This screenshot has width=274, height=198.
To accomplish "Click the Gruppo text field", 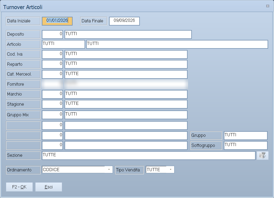I will pos(246,136).
